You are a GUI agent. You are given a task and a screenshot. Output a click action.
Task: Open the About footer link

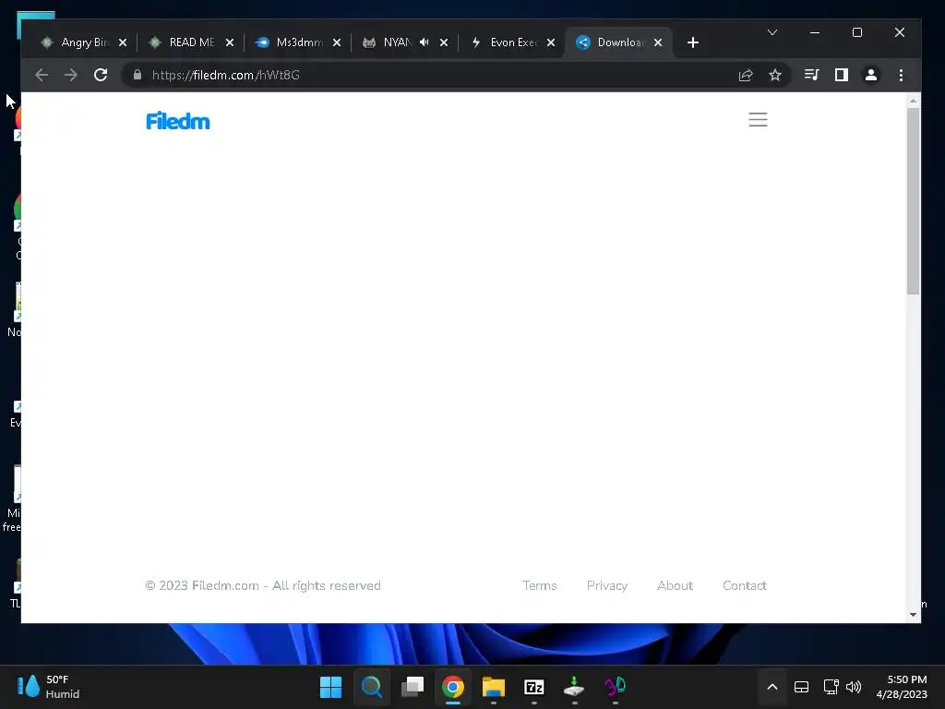pyautogui.click(x=675, y=585)
